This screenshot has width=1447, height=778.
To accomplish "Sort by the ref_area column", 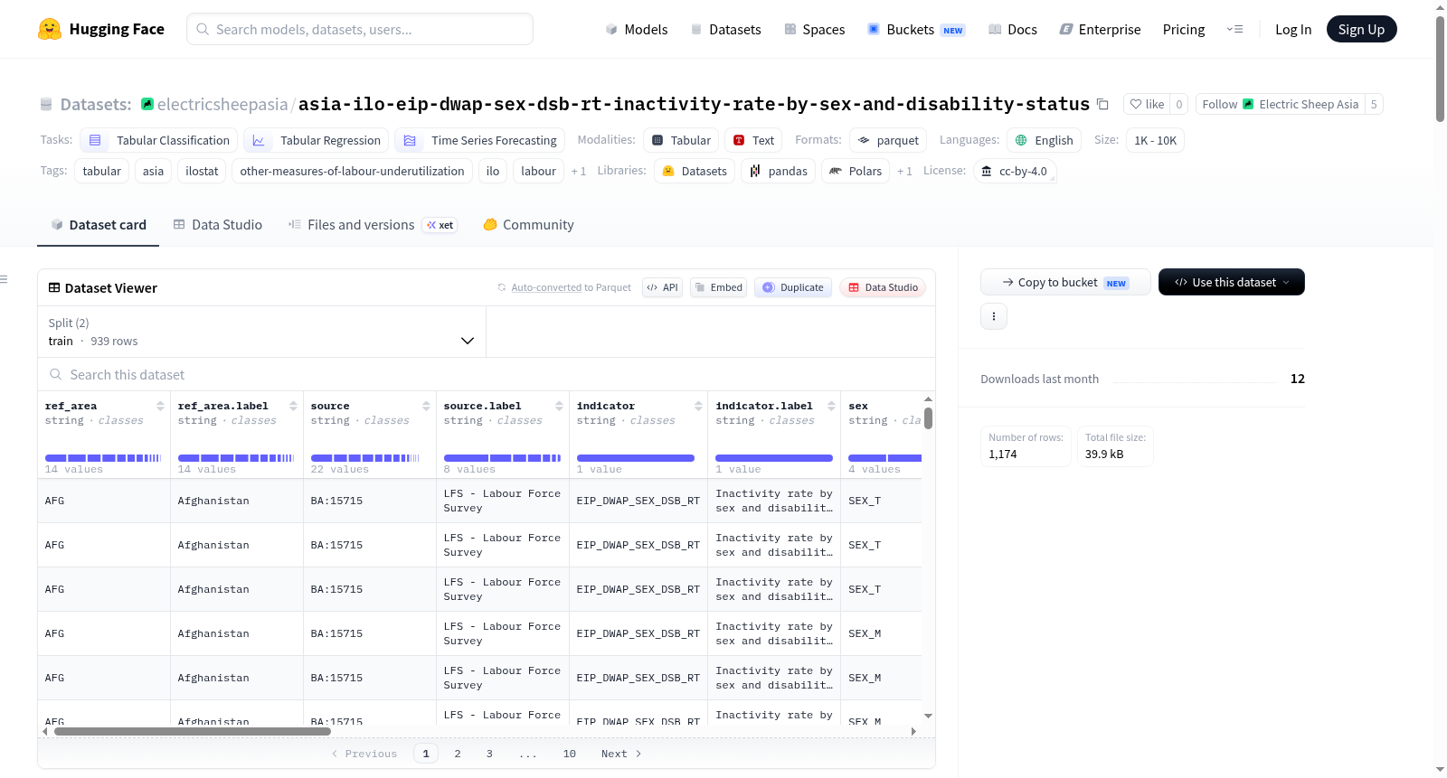I will (160, 406).
